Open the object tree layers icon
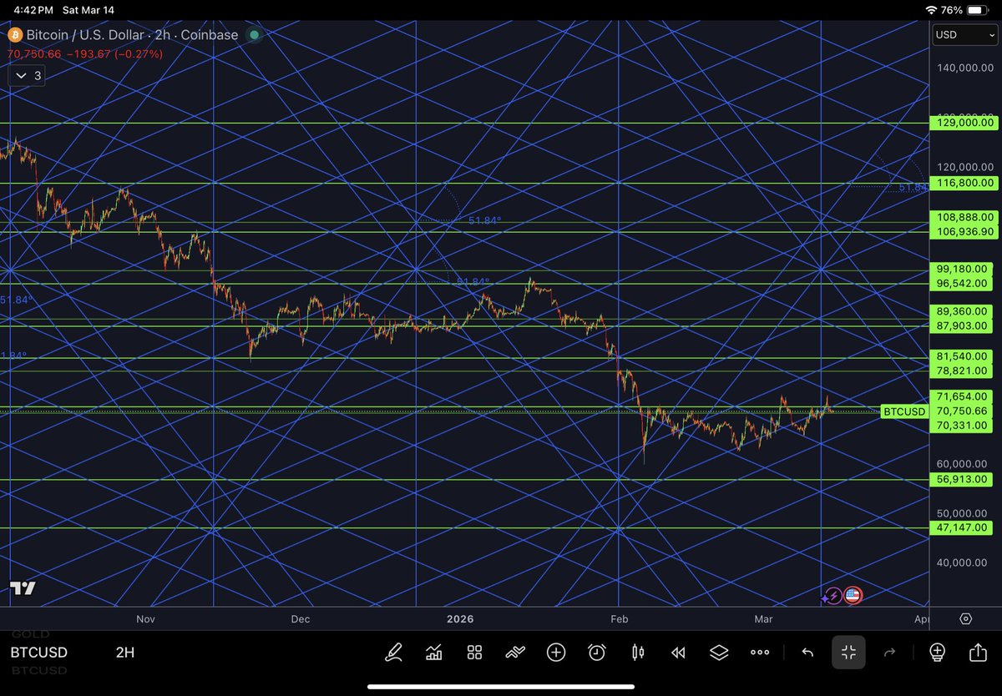 point(720,652)
